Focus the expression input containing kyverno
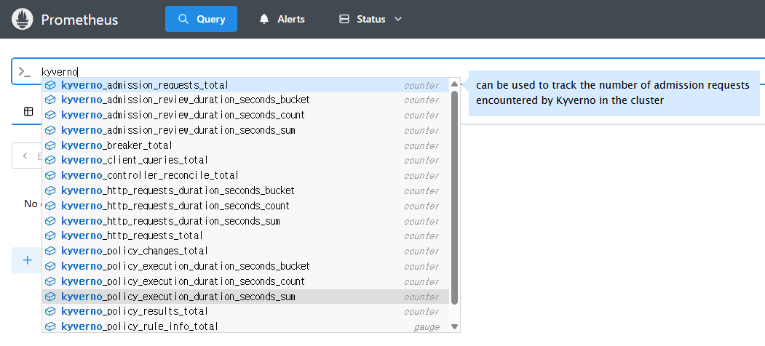Screen dimensions: 765x346 (x=390, y=72)
